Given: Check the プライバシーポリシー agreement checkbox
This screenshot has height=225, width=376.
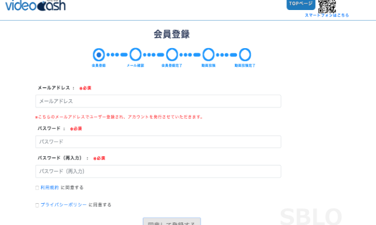Looking at the screenshot, I should 37,205.
